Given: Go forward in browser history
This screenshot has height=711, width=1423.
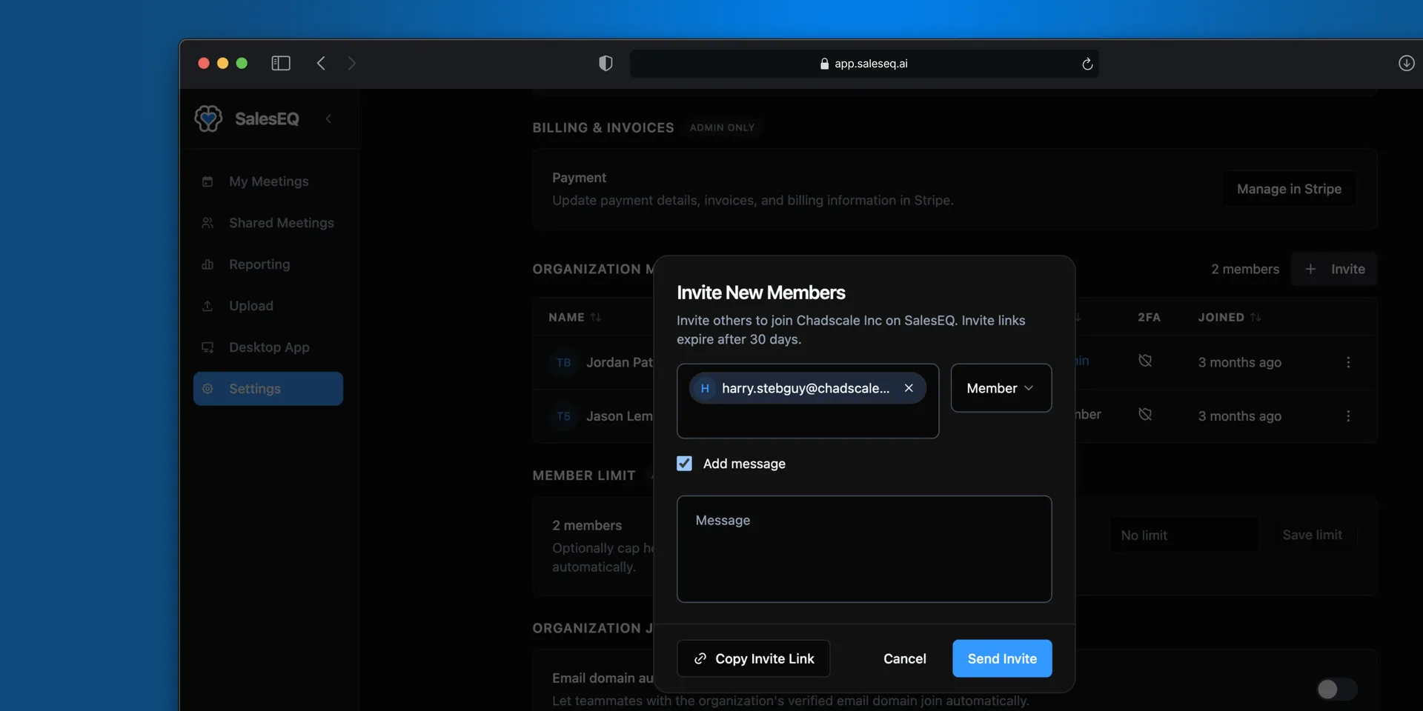Looking at the screenshot, I should [x=351, y=63].
